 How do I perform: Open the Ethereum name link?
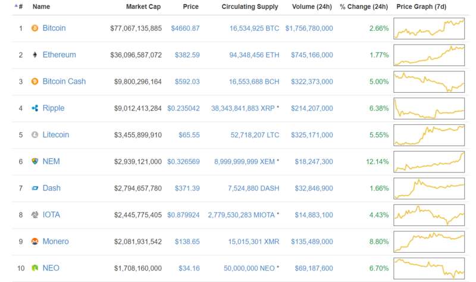click(59, 55)
